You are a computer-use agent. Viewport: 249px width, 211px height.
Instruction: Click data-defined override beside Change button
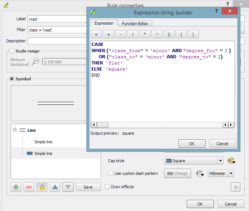pos(199,173)
